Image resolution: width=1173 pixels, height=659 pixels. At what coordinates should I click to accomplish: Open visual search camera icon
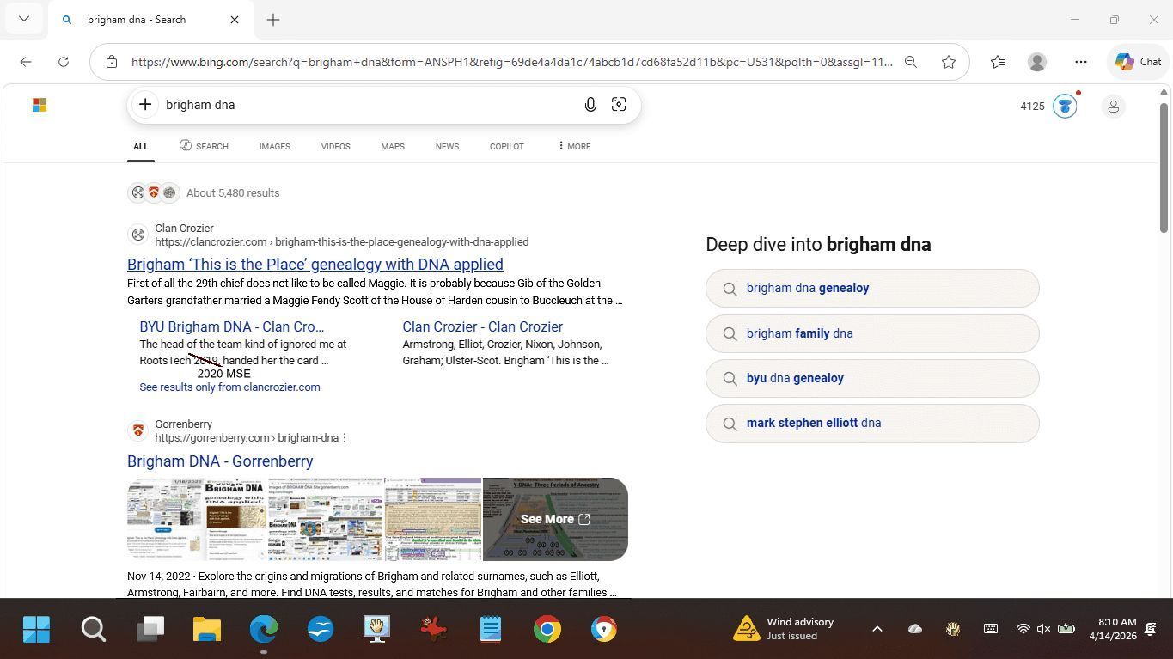[619, 105]
